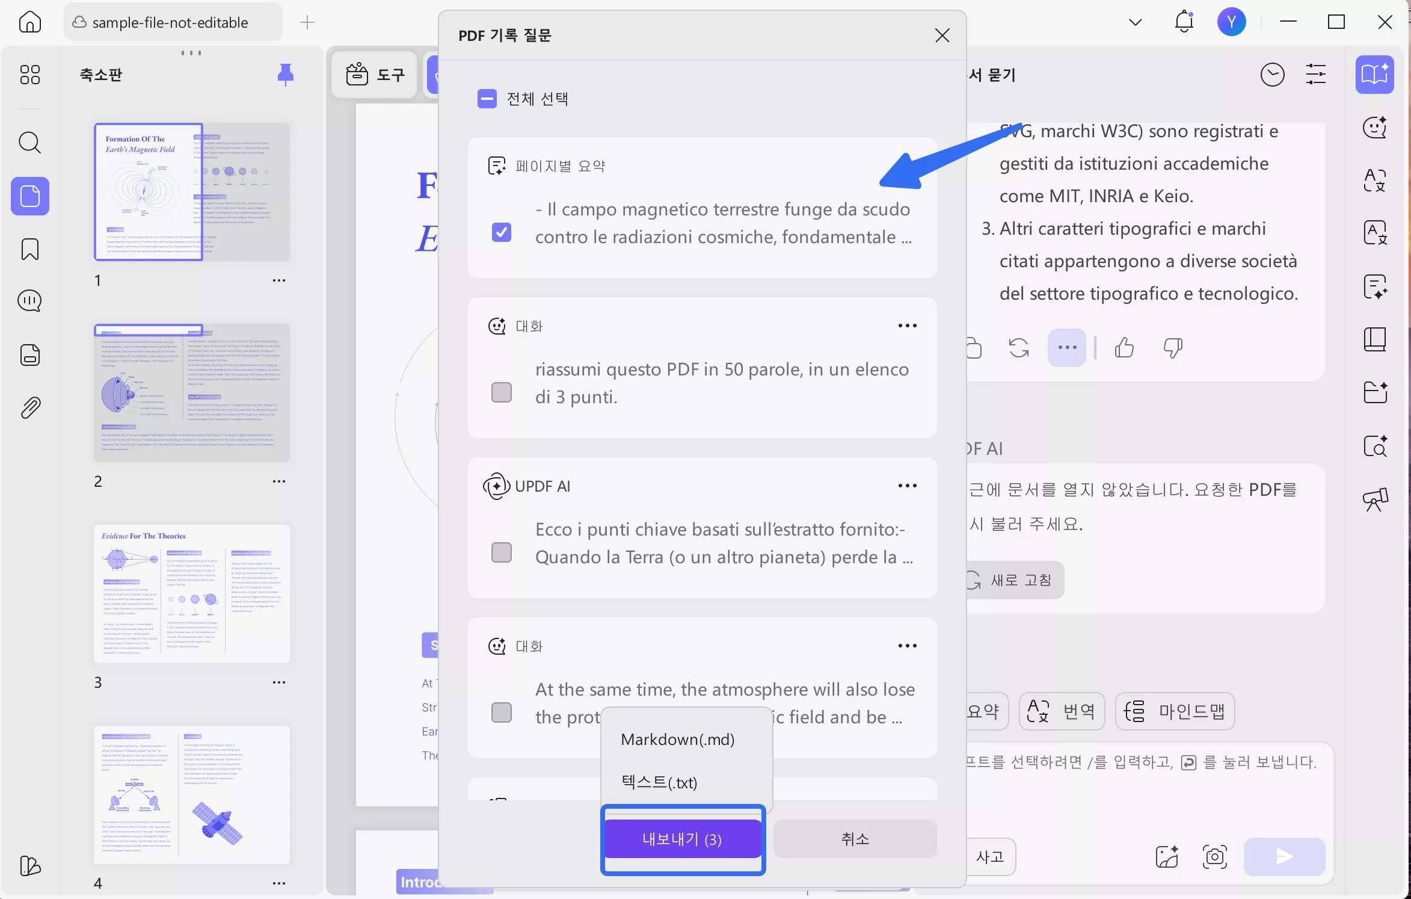1411x899 pixels.
Task: Switch to the 도구 tab
Action: (374, 74)
